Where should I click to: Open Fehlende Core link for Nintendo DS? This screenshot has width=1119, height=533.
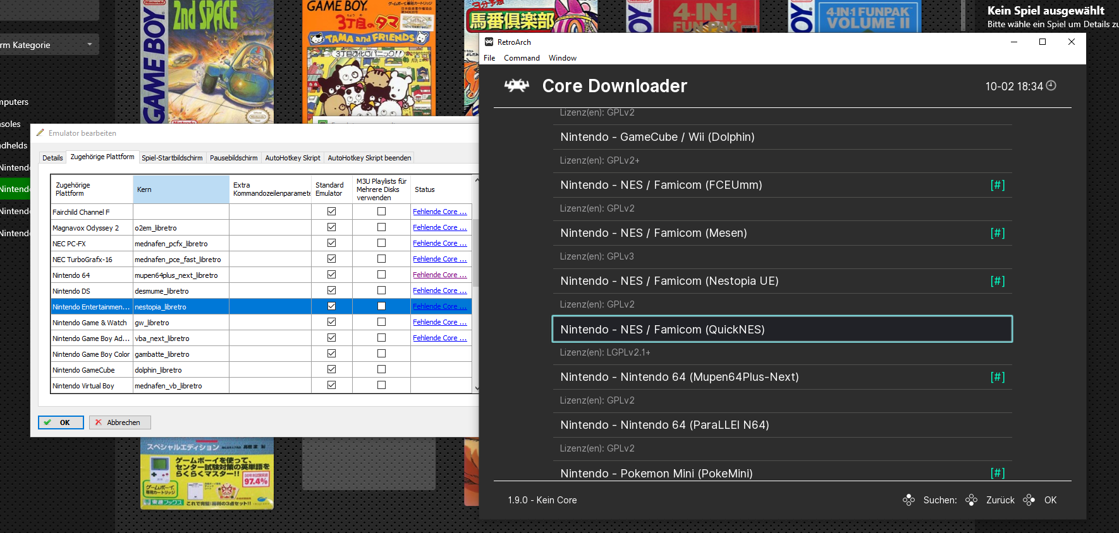(439, 290)
